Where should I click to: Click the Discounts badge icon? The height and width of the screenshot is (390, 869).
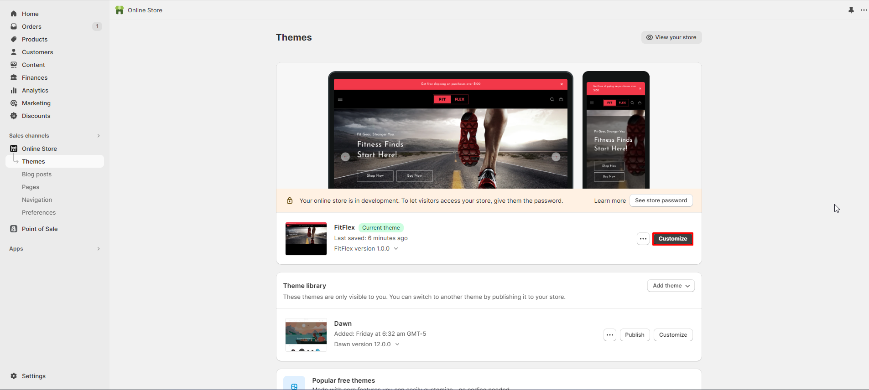(x=14, y=116)
